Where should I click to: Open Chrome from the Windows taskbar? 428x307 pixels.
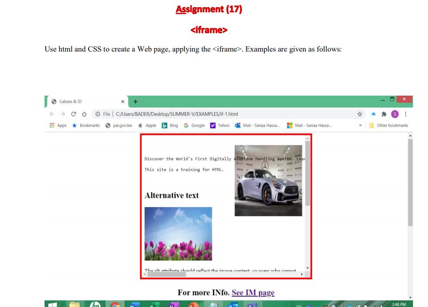click(115, 304)
